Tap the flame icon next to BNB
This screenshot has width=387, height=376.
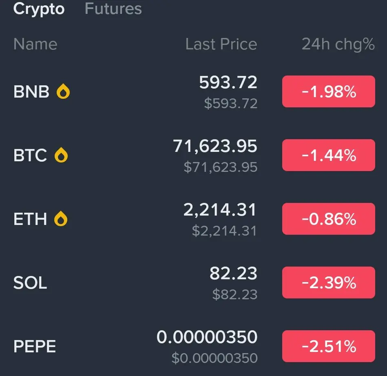[63, 92]
